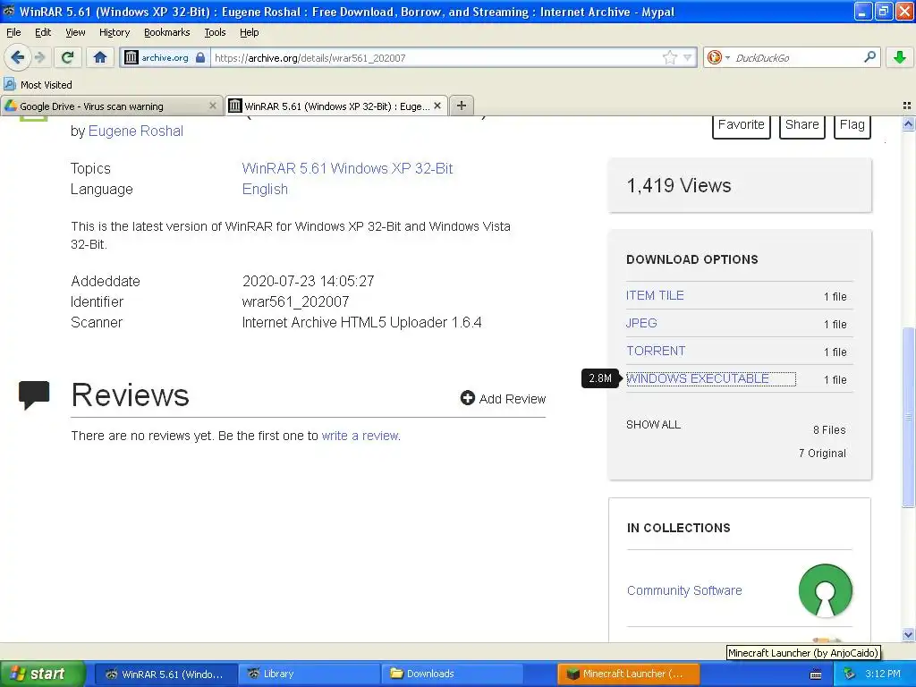Viewport: 916px width, 687px height.
Task: Download the WINDOWS EXECUTABLE file
Action: [698, 378]
